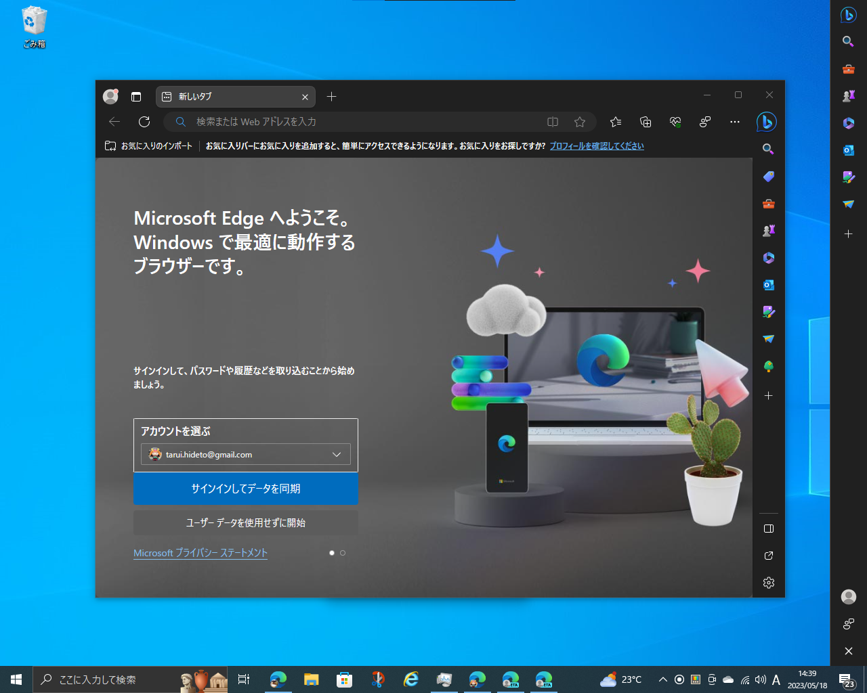The width and height of the screenshot is (867, 693).
Task: Open the Shopping tag in Edge window sidebar
Action: (x=768, y=177)
